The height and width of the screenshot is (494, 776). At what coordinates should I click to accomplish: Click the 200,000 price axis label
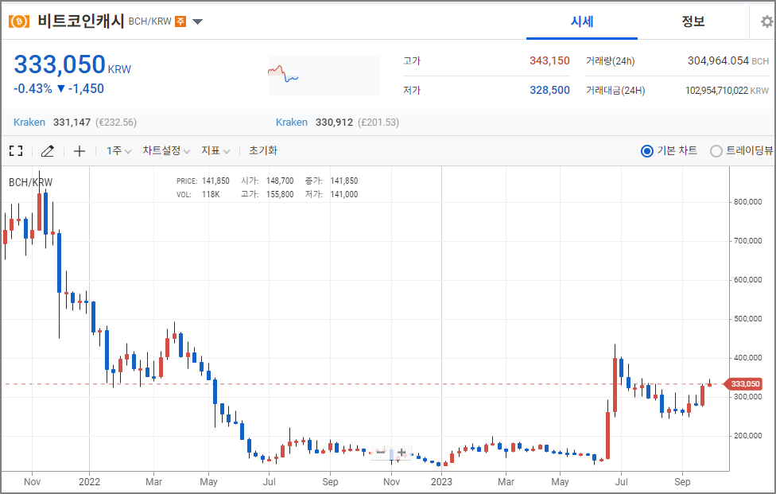point(747,436)
